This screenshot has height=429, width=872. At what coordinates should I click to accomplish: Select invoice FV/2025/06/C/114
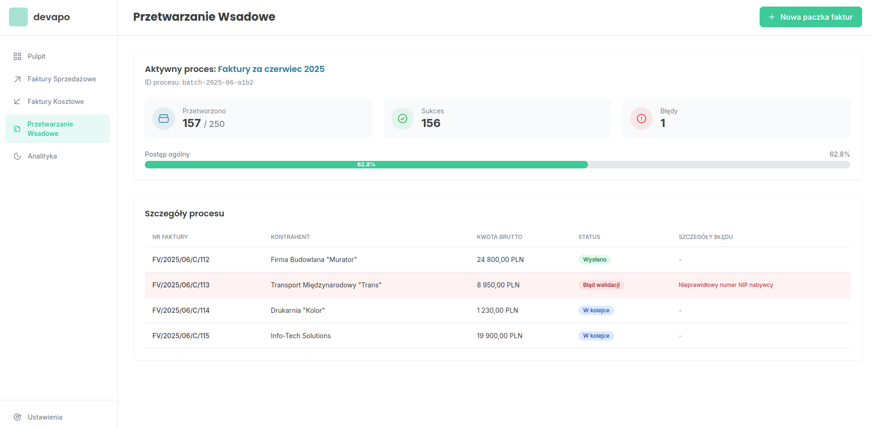click(x=181, y=310)
